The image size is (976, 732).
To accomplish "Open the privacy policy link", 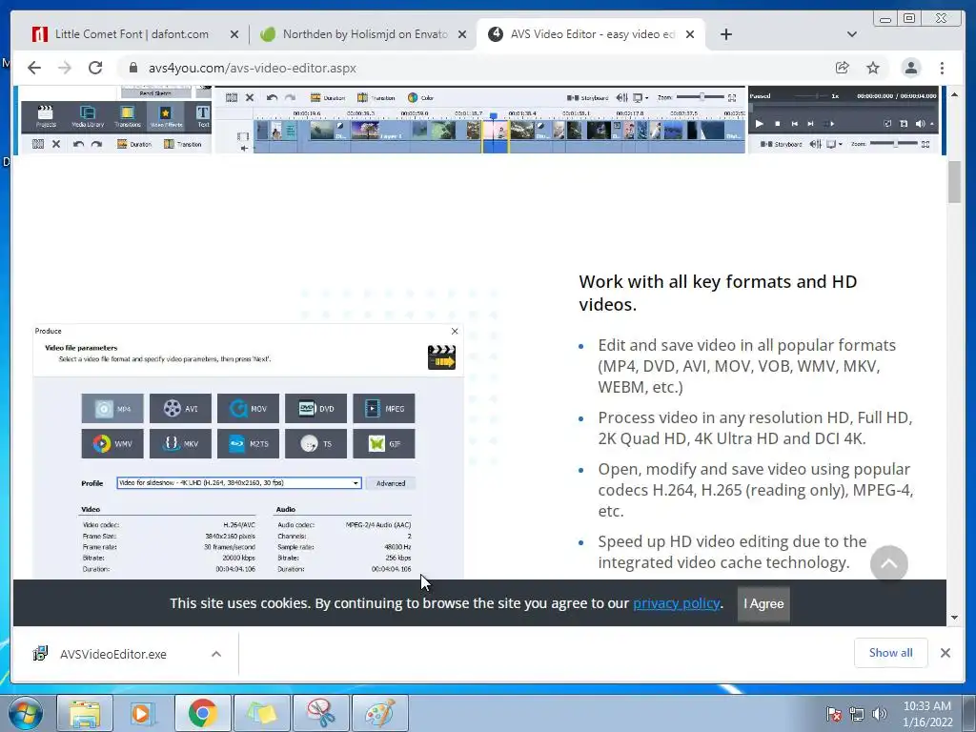I will (x=677, y=603).
